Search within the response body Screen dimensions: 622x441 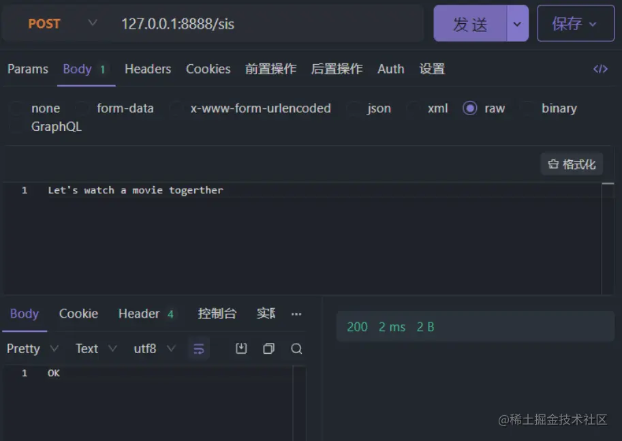296,348
